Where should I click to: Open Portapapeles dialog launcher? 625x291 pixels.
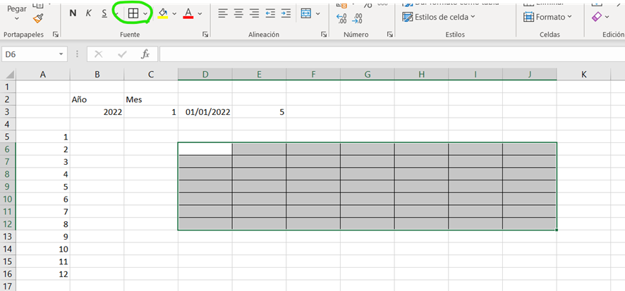tap(56, 35)
